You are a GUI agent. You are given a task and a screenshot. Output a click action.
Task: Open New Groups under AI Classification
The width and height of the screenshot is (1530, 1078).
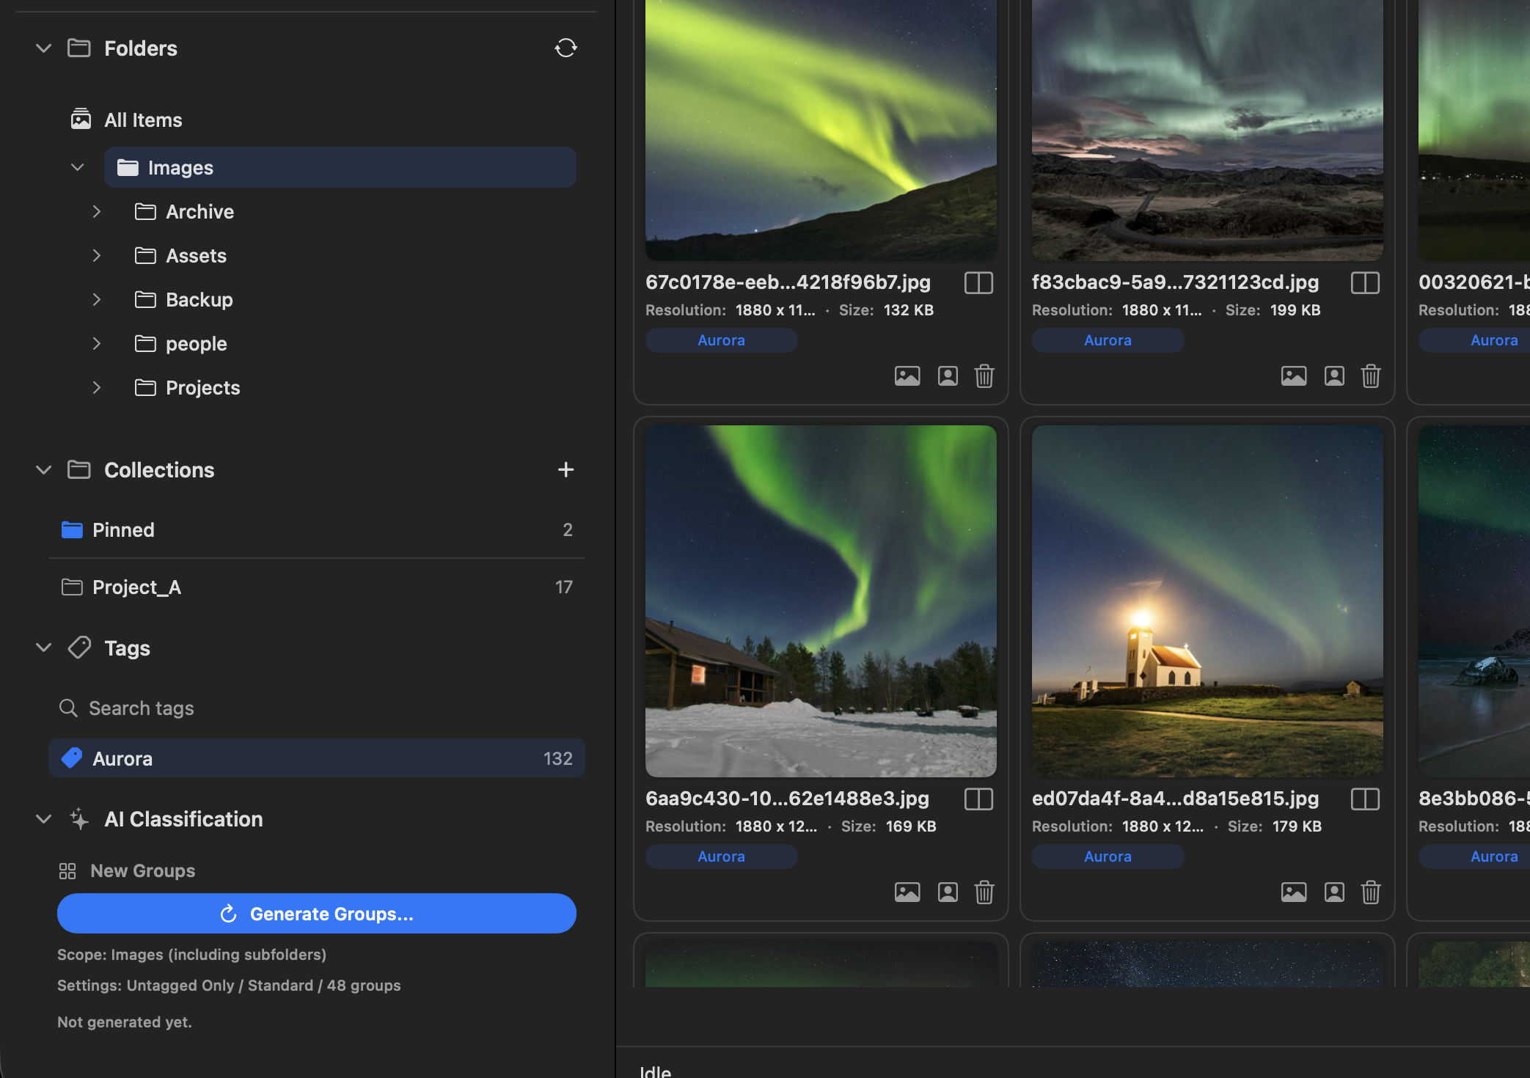coord(127,870)
